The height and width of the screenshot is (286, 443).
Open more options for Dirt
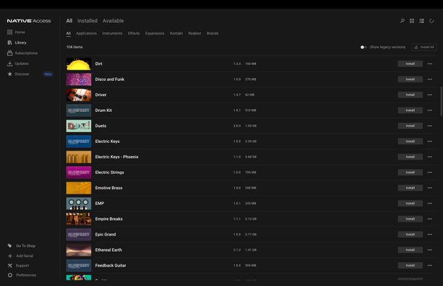(430, 64)
